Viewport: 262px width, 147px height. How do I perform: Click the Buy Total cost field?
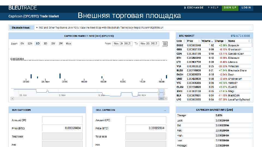pyautogui.click(x=62, y=136)
